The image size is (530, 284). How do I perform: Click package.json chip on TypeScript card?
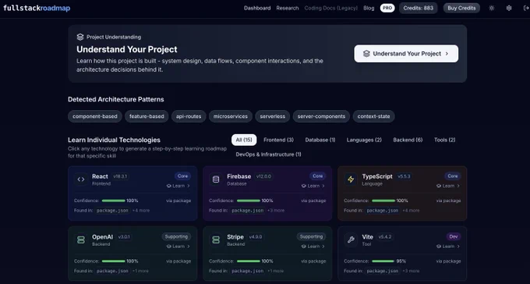382,211
